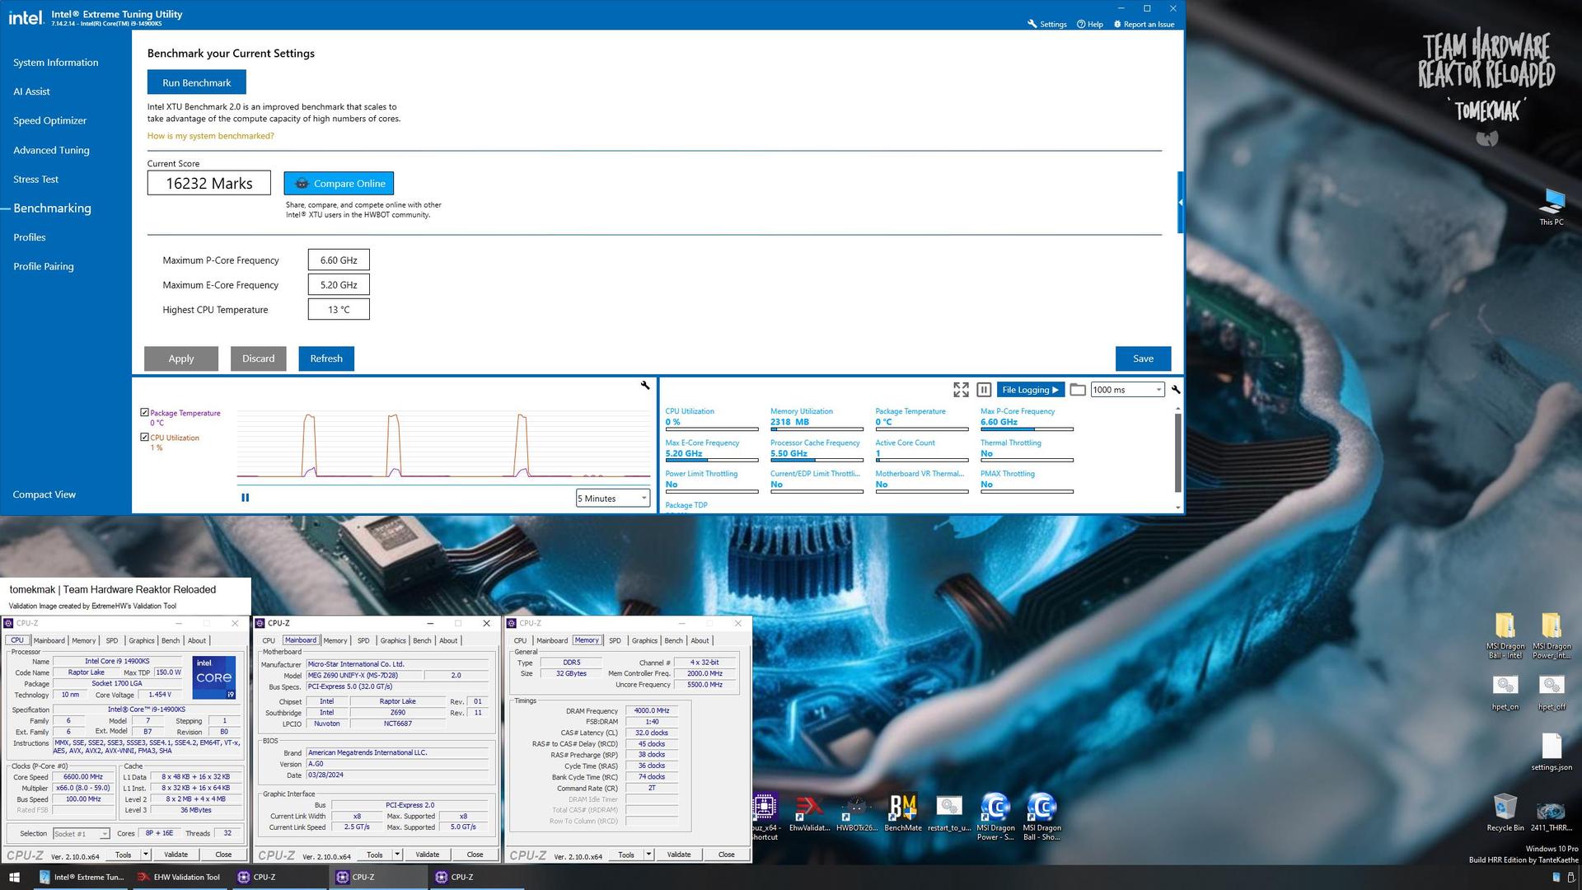Expand Tools arrow in Memory CPU-Z window
Image resolution: width=1582 pixels, height=890 pixels.
(x=648, y=855)
